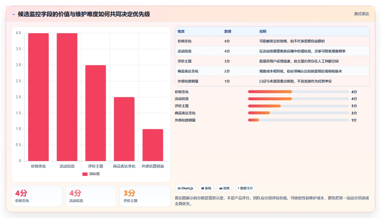
Task: Click description starting 口径与来源需重点核验
Action: click(295, 81)
